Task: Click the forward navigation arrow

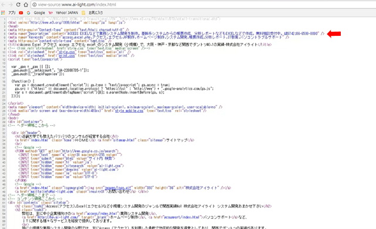Action: 11,5
